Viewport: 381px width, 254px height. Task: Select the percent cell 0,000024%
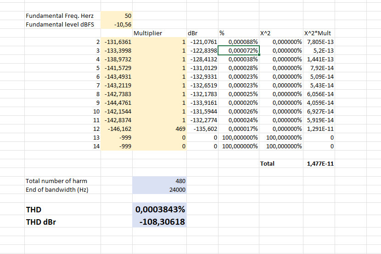click(239, 120)
